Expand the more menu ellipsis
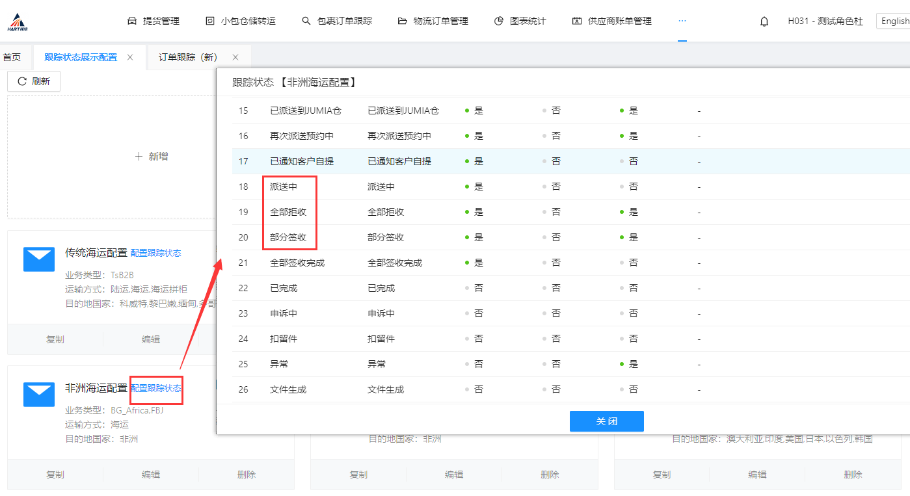 pos(682,21)
